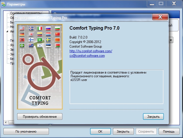
Task: Click the cs@comfort-software.com email link
Action: click(87, 56)
